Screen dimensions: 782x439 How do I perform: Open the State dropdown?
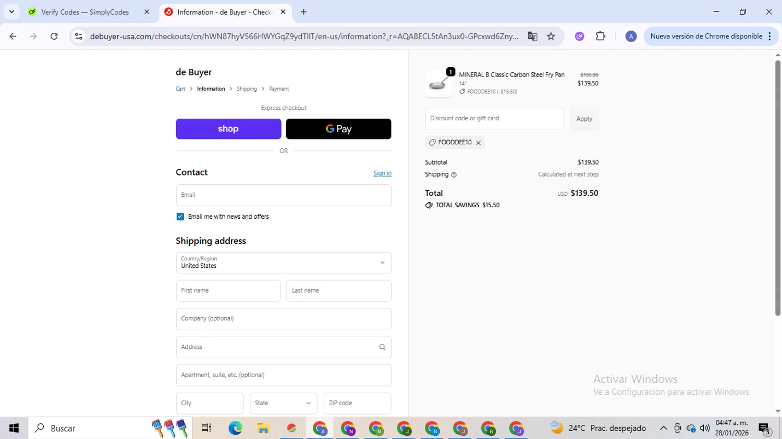point(283,403)
